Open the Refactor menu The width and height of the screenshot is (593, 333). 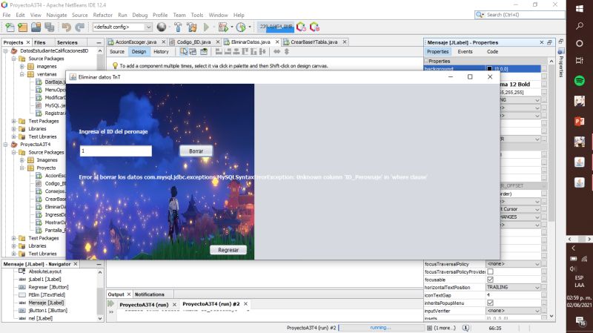(102, 15)
